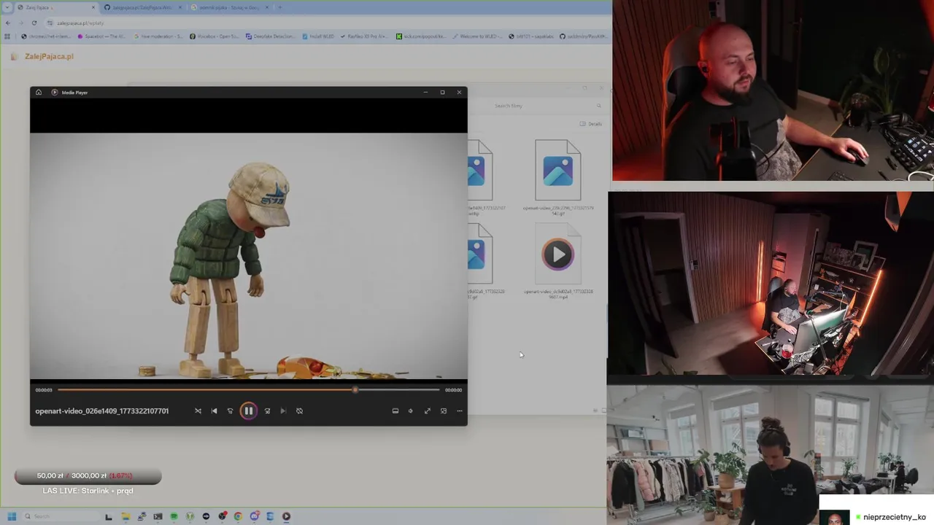The width and height of the screenshot is (934, 525).
Task: Open the database app icon in taskbar
Action: (x=270, y=516)
